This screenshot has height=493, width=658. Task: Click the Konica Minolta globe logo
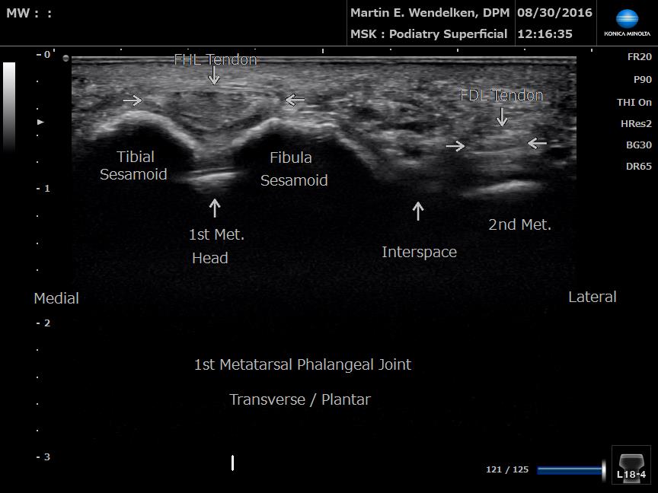pyautogui.click(x=627, y=20)
